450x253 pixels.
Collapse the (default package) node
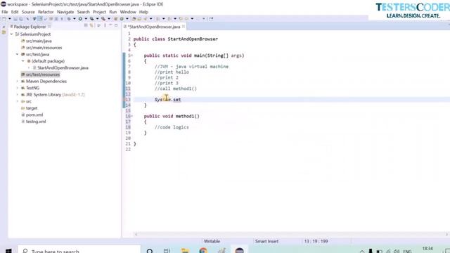coord(23,61)
